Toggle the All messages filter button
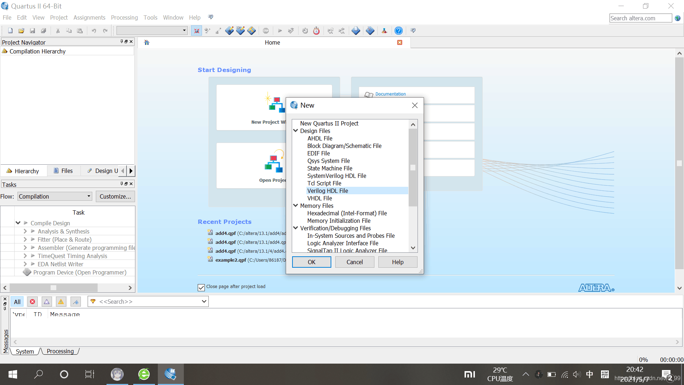684x385 pixels. [x=17, y=302]
